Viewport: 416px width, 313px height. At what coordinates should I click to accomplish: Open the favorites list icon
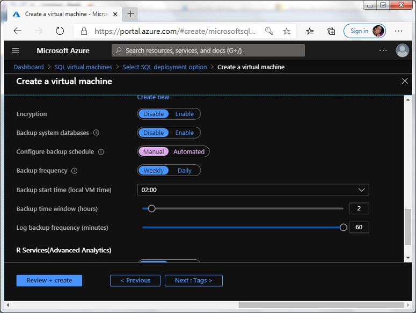click(x=310, y=31)
